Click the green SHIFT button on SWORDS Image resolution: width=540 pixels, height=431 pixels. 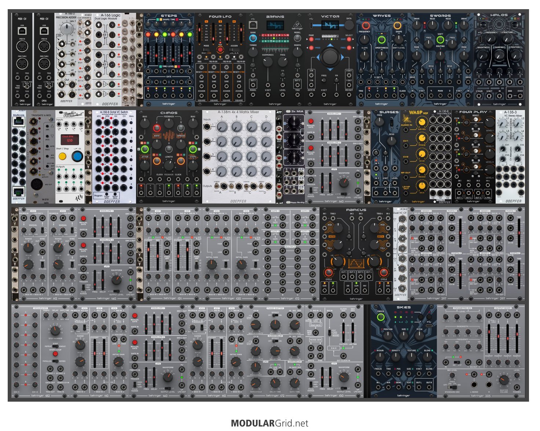pos(440,40)
